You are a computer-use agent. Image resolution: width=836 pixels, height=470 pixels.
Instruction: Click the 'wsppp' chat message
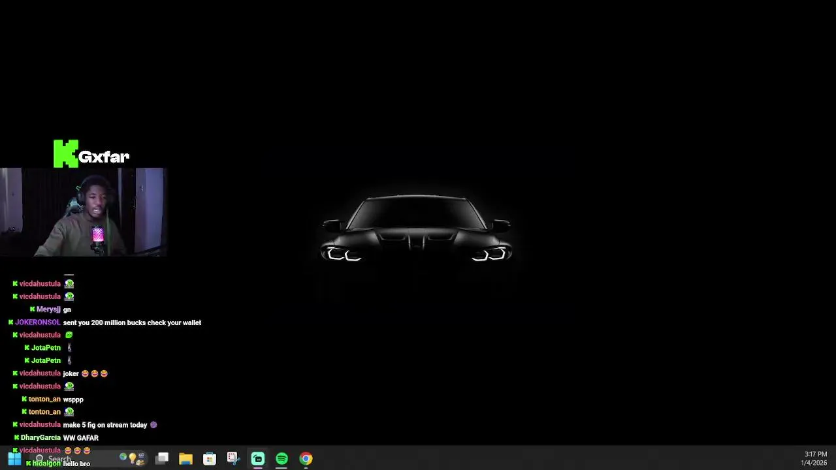click(x=73, y=399)
